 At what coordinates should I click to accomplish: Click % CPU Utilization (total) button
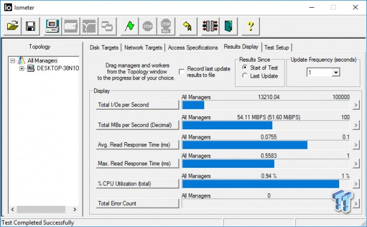coord(137,183)
